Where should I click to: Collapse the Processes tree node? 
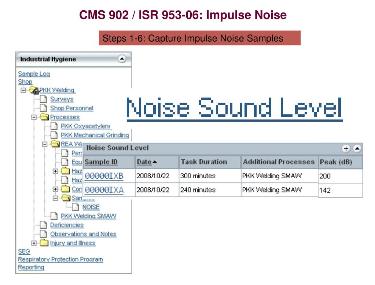tap(34, 117)
